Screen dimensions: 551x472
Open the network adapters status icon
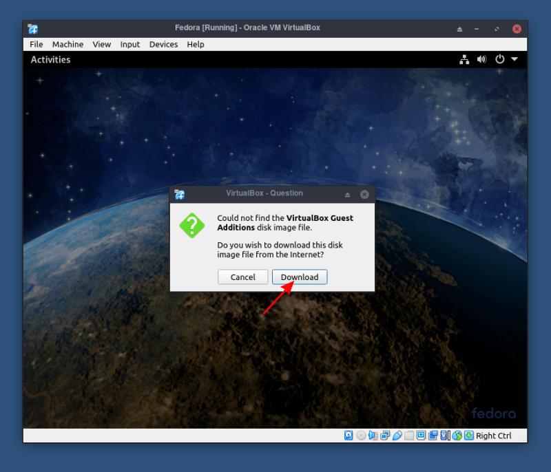pyautogui.click(x=384, y=436)
